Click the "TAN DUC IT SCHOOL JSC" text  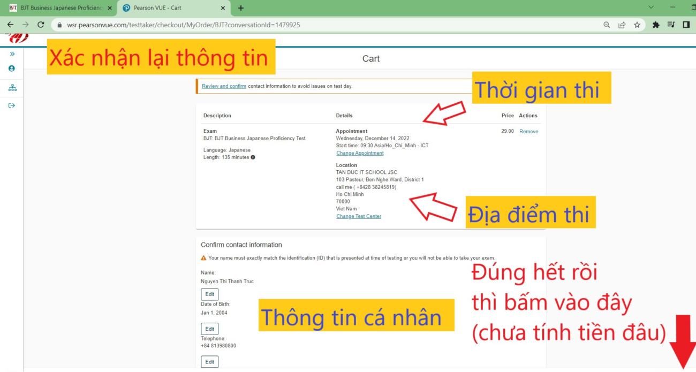click(367, 172)
